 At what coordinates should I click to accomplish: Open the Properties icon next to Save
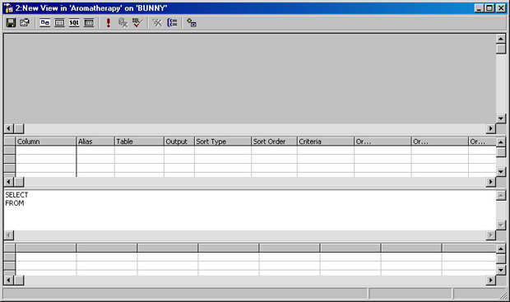click(25, 23)
